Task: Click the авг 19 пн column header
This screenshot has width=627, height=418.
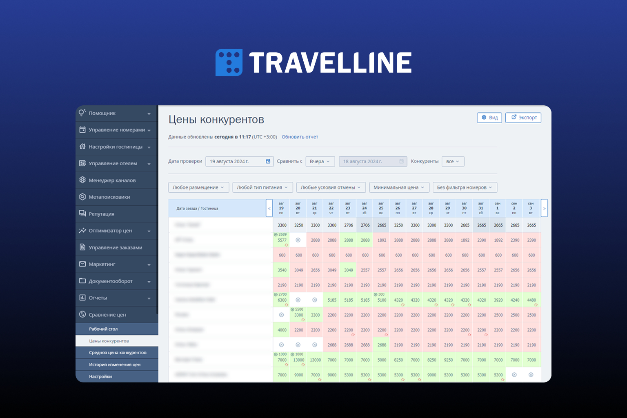Action: [281, 208]
